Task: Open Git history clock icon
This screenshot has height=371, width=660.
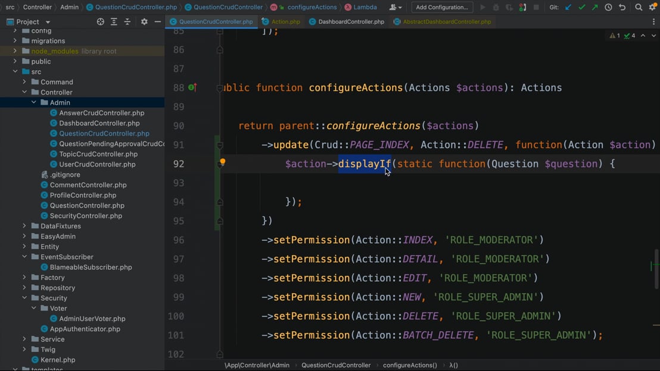Action: 608,7
